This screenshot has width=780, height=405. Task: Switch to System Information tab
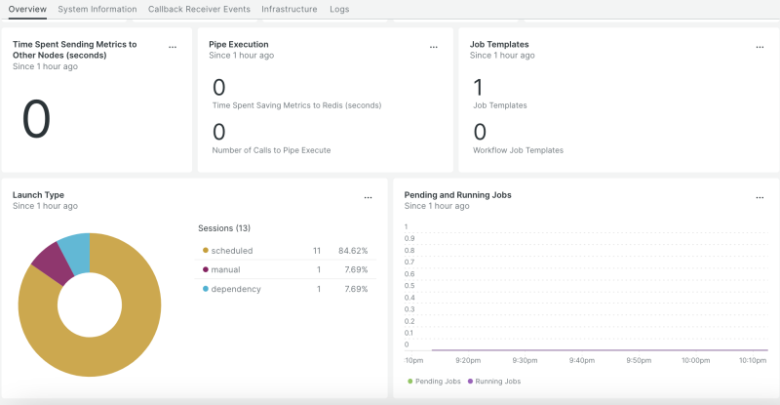tap(97, 9)
